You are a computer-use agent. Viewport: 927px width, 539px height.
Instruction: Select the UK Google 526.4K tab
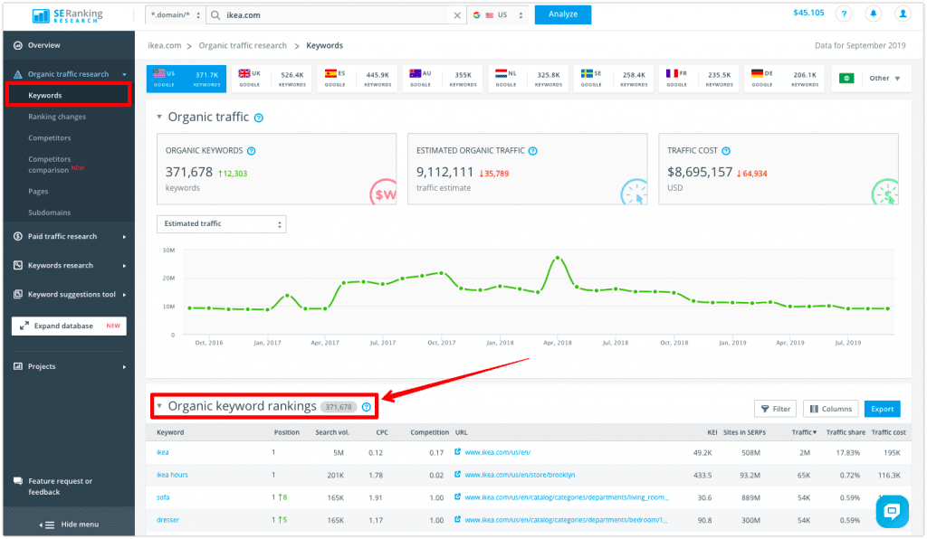272,79
